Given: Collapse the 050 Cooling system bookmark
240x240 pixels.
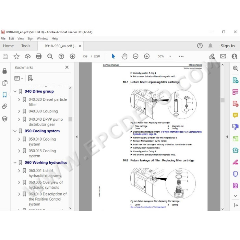Looking at the screenshot, I should coord(15,131).
